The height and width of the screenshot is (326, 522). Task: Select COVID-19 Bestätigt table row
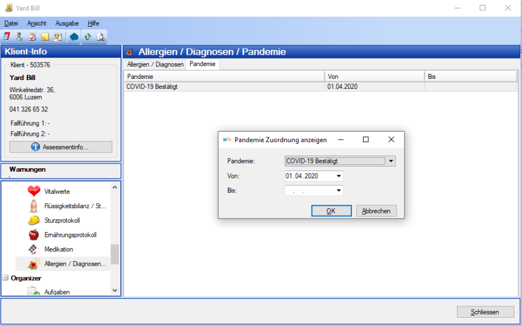pyautogui.click(x=321, y=86)
